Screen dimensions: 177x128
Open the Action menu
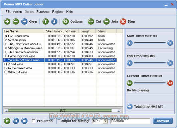17,12
